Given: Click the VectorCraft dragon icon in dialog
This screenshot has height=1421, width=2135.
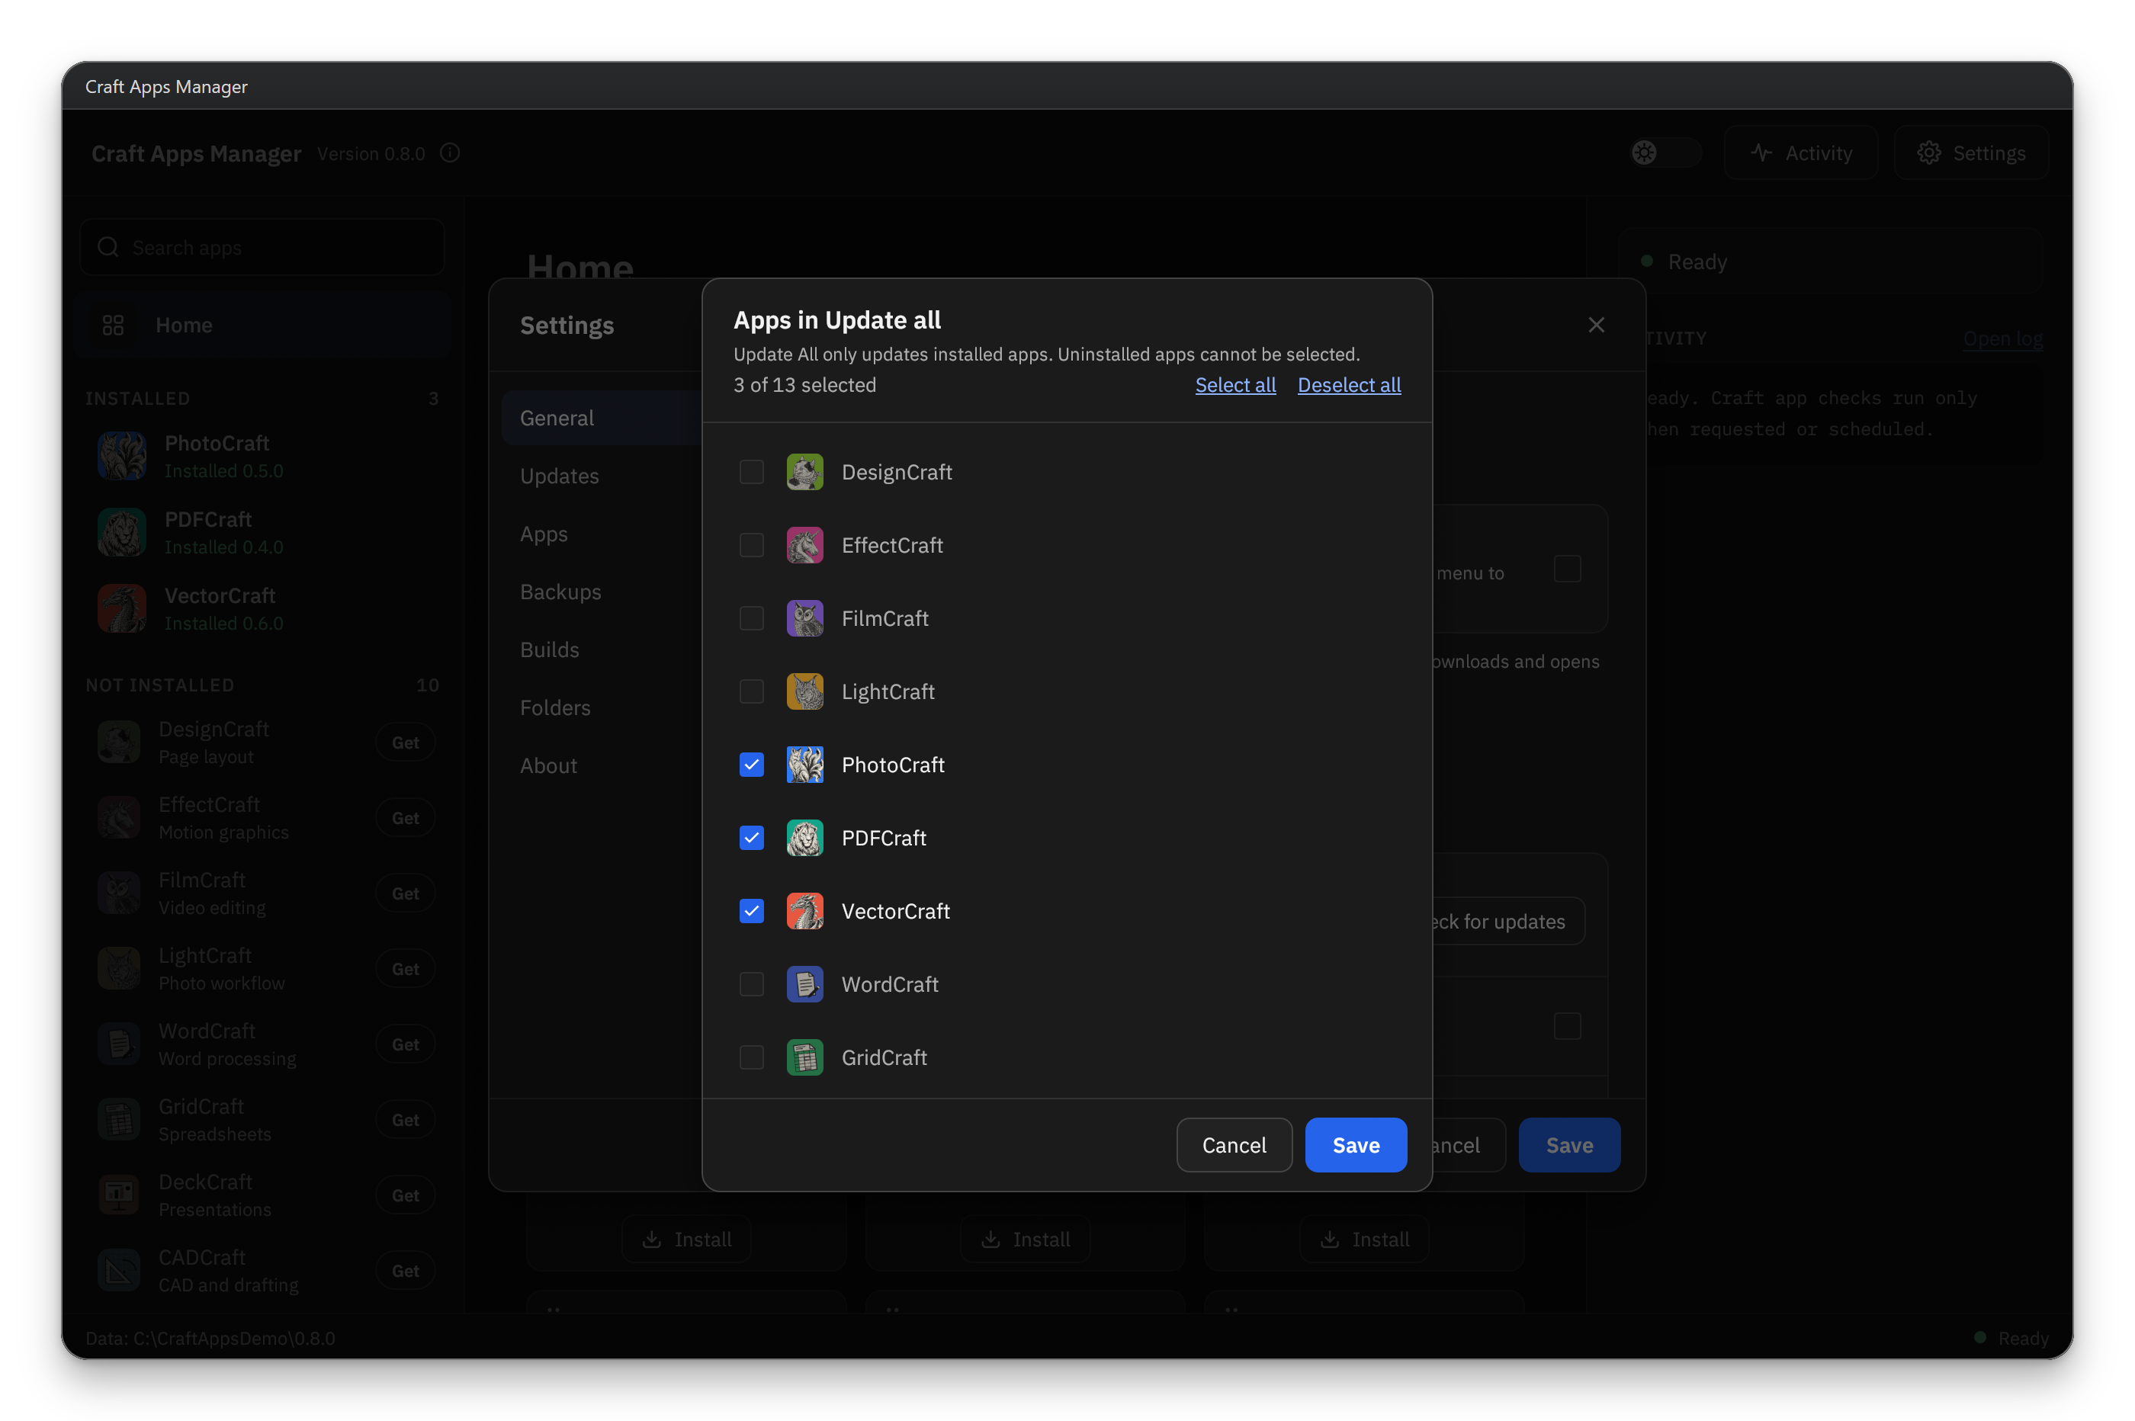Looking at the screenshot, I should tap(804, 912).
